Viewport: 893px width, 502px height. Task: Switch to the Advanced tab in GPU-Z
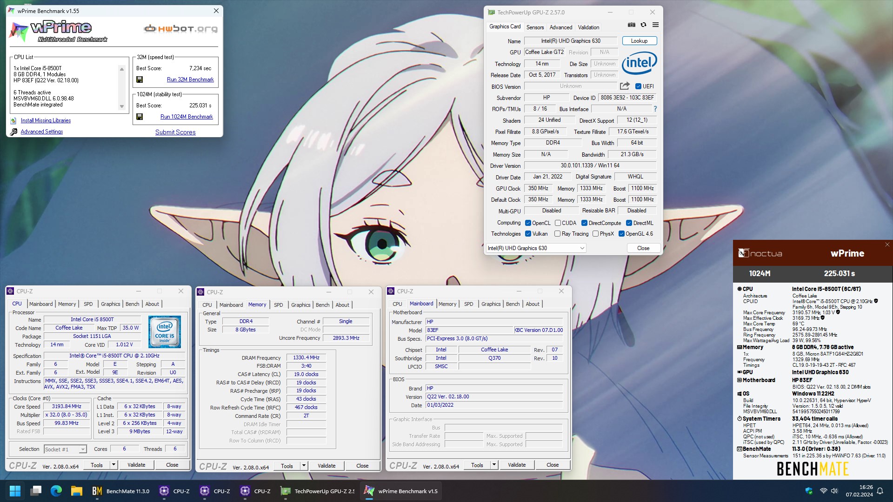[x=561, y=27]
